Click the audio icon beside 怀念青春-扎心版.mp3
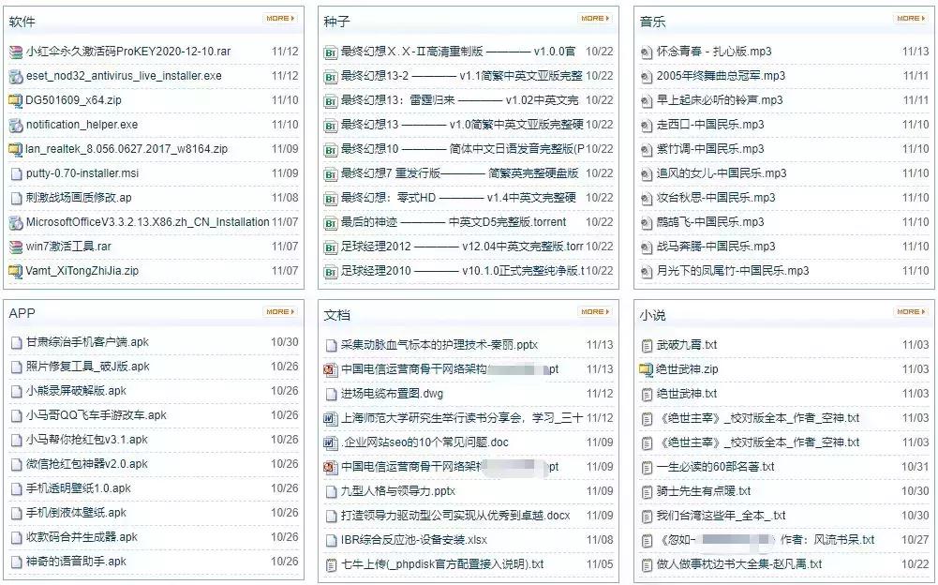 tap(646, 52)
